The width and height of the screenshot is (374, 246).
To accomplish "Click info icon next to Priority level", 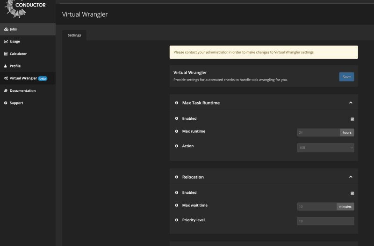I will click(x=177, y=220).
